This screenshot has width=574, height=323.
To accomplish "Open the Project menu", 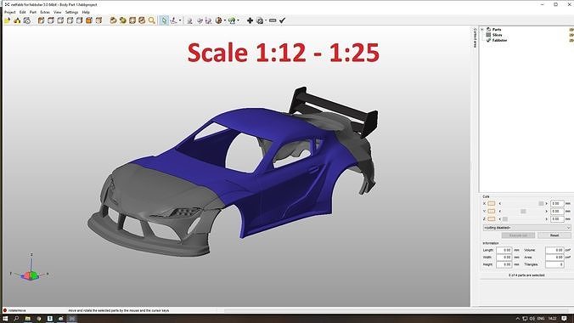I will pyautogui.click(x=10, y=12).
